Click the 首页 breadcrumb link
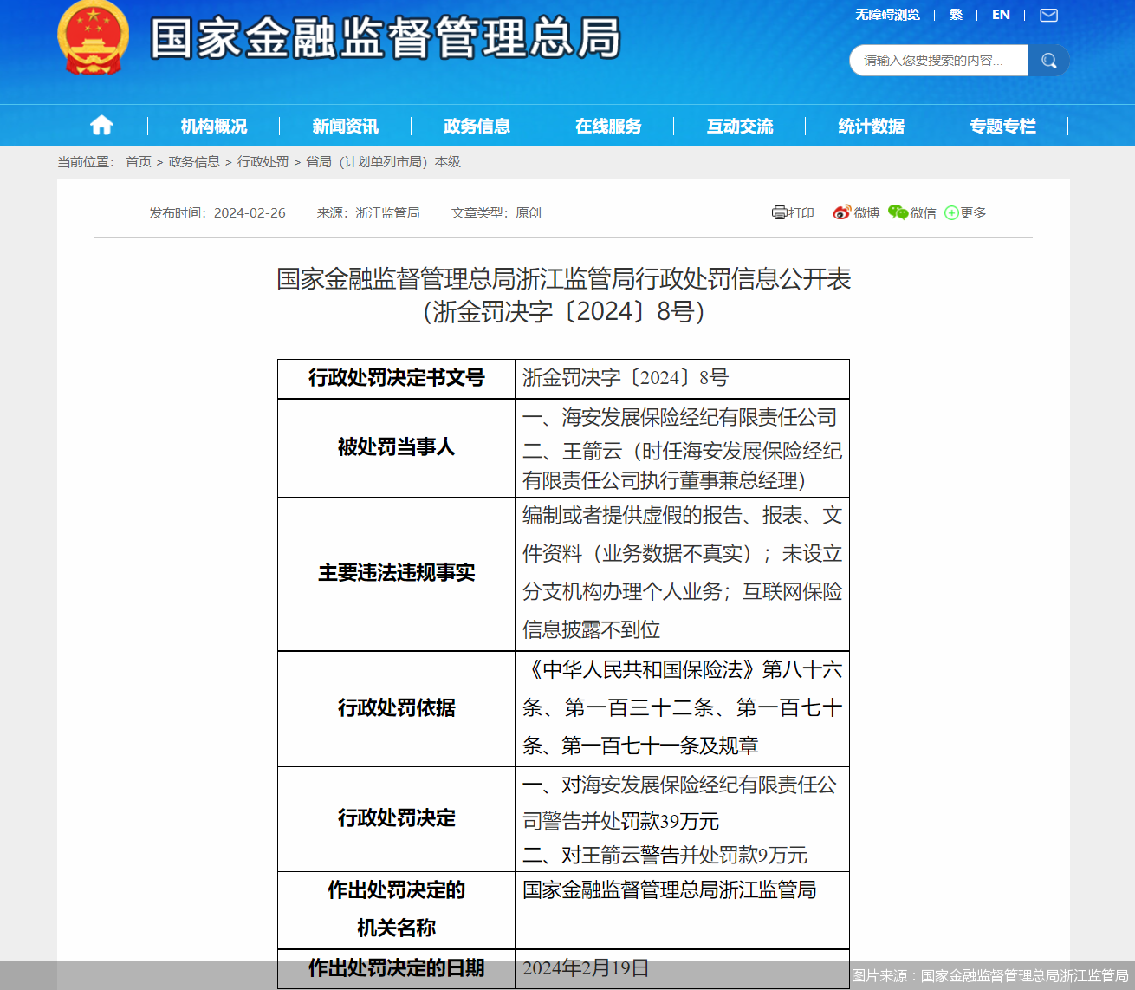 click(138, 162)
